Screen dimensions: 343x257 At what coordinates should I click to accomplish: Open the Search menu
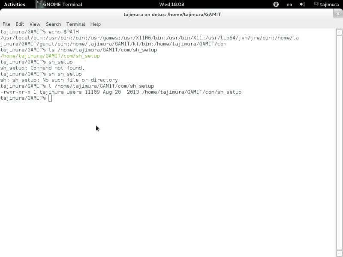pyautogui.click(x=53, y=24)
